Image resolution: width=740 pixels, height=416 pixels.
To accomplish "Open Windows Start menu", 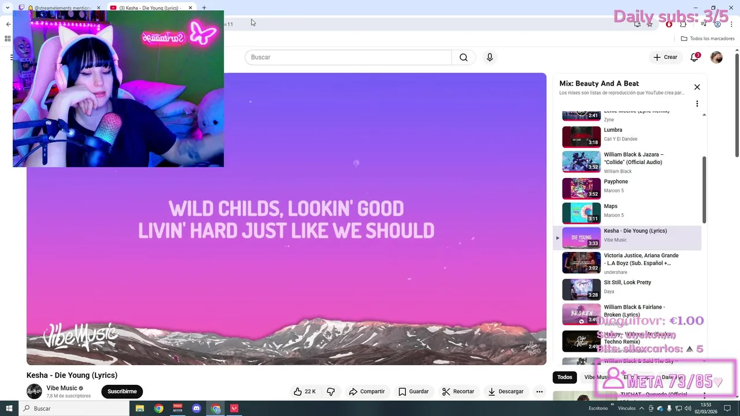I will (9, 408).
